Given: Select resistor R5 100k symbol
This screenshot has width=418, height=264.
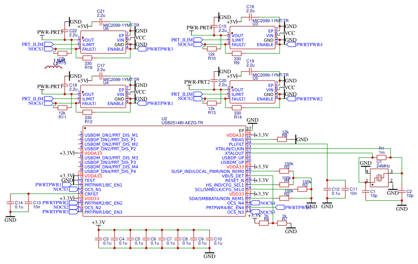Looking at the screenshot, I should 284,171.
